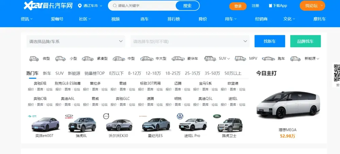Click the Land Rover logo above 路虎卫士

pyautogui.click(x=216, y=116)
